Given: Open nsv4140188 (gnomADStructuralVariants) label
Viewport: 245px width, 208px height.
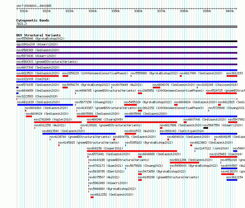Looking at the screenshot, I should (119, 160).
